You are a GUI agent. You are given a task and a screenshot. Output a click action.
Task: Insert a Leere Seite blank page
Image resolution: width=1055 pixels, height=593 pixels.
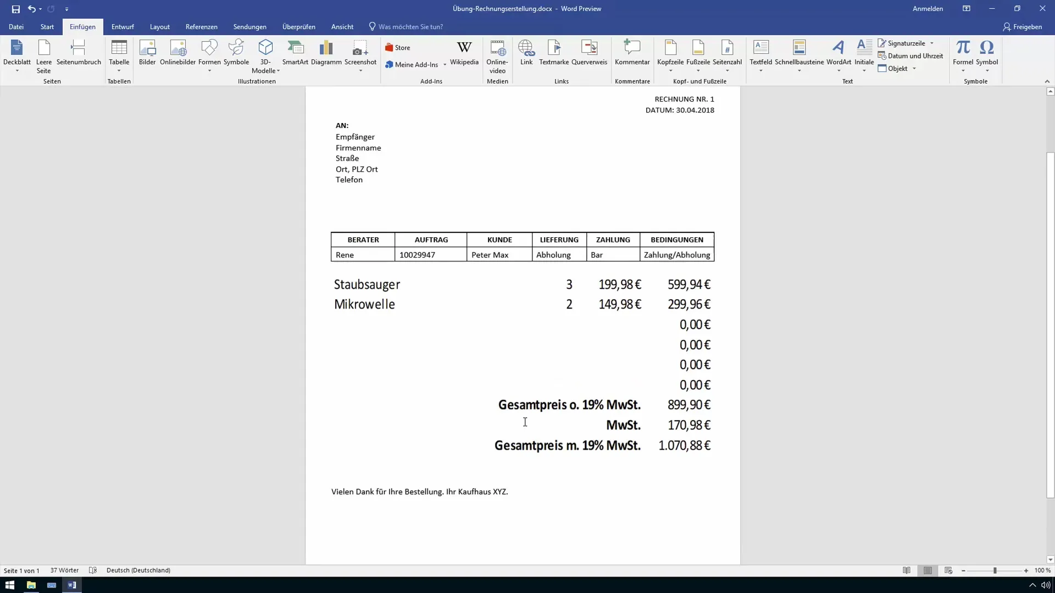tap(44, 57)
